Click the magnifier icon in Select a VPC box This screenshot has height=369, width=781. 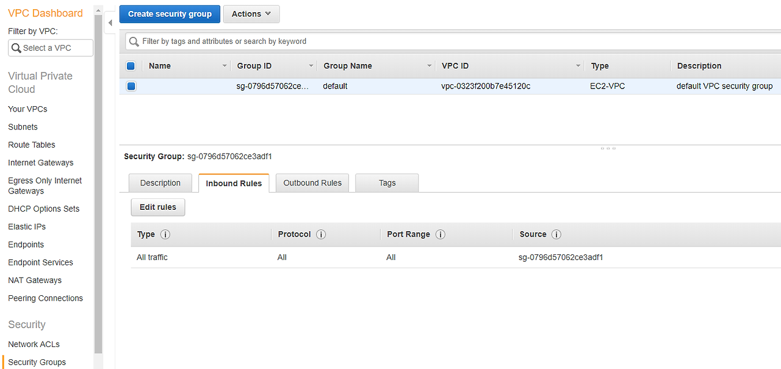[16, 48]
